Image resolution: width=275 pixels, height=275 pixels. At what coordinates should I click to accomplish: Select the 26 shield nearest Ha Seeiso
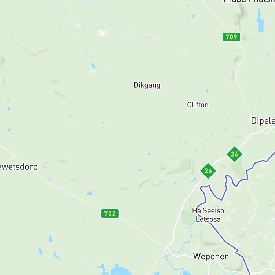tap(208, 171)
